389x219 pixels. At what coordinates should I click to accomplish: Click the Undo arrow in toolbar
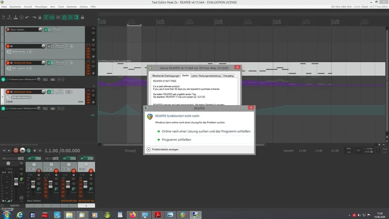[x=28, y=18]
